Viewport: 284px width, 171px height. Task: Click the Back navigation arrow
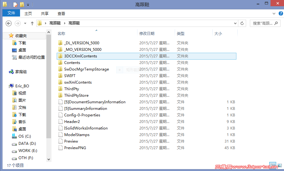(x=8, y=23)
